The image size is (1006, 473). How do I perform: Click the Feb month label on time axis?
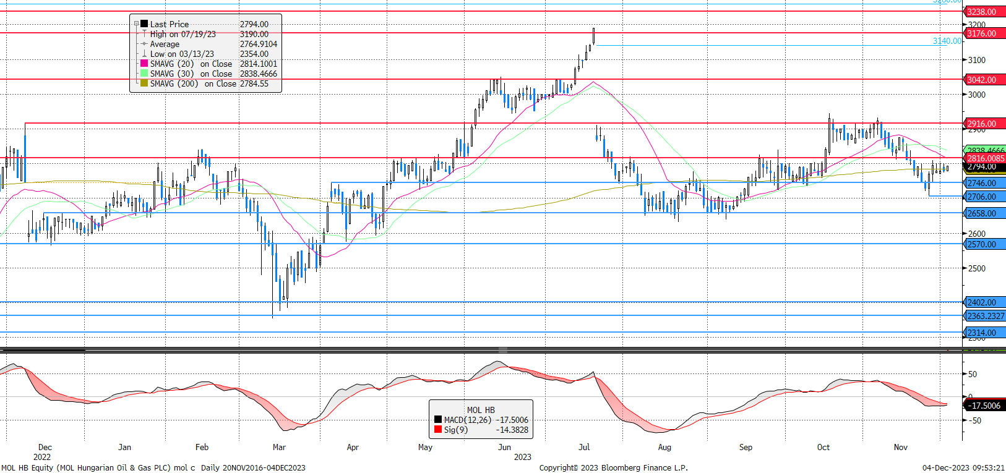point(202,447)
